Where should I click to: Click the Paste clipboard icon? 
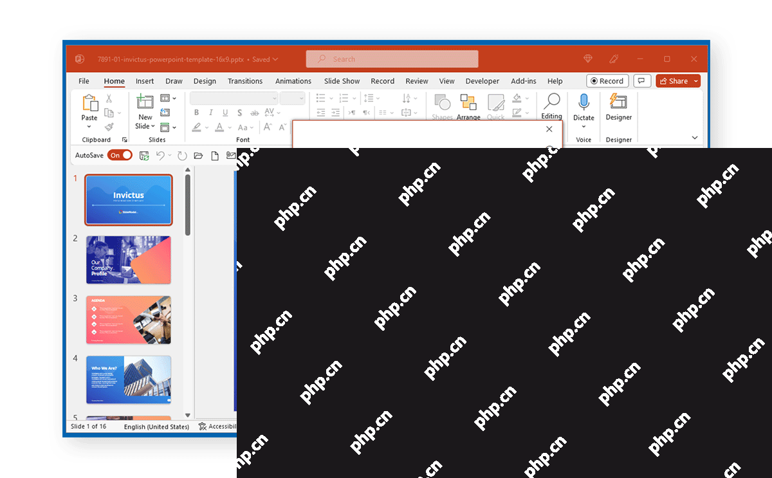click(x=89, y=103)
